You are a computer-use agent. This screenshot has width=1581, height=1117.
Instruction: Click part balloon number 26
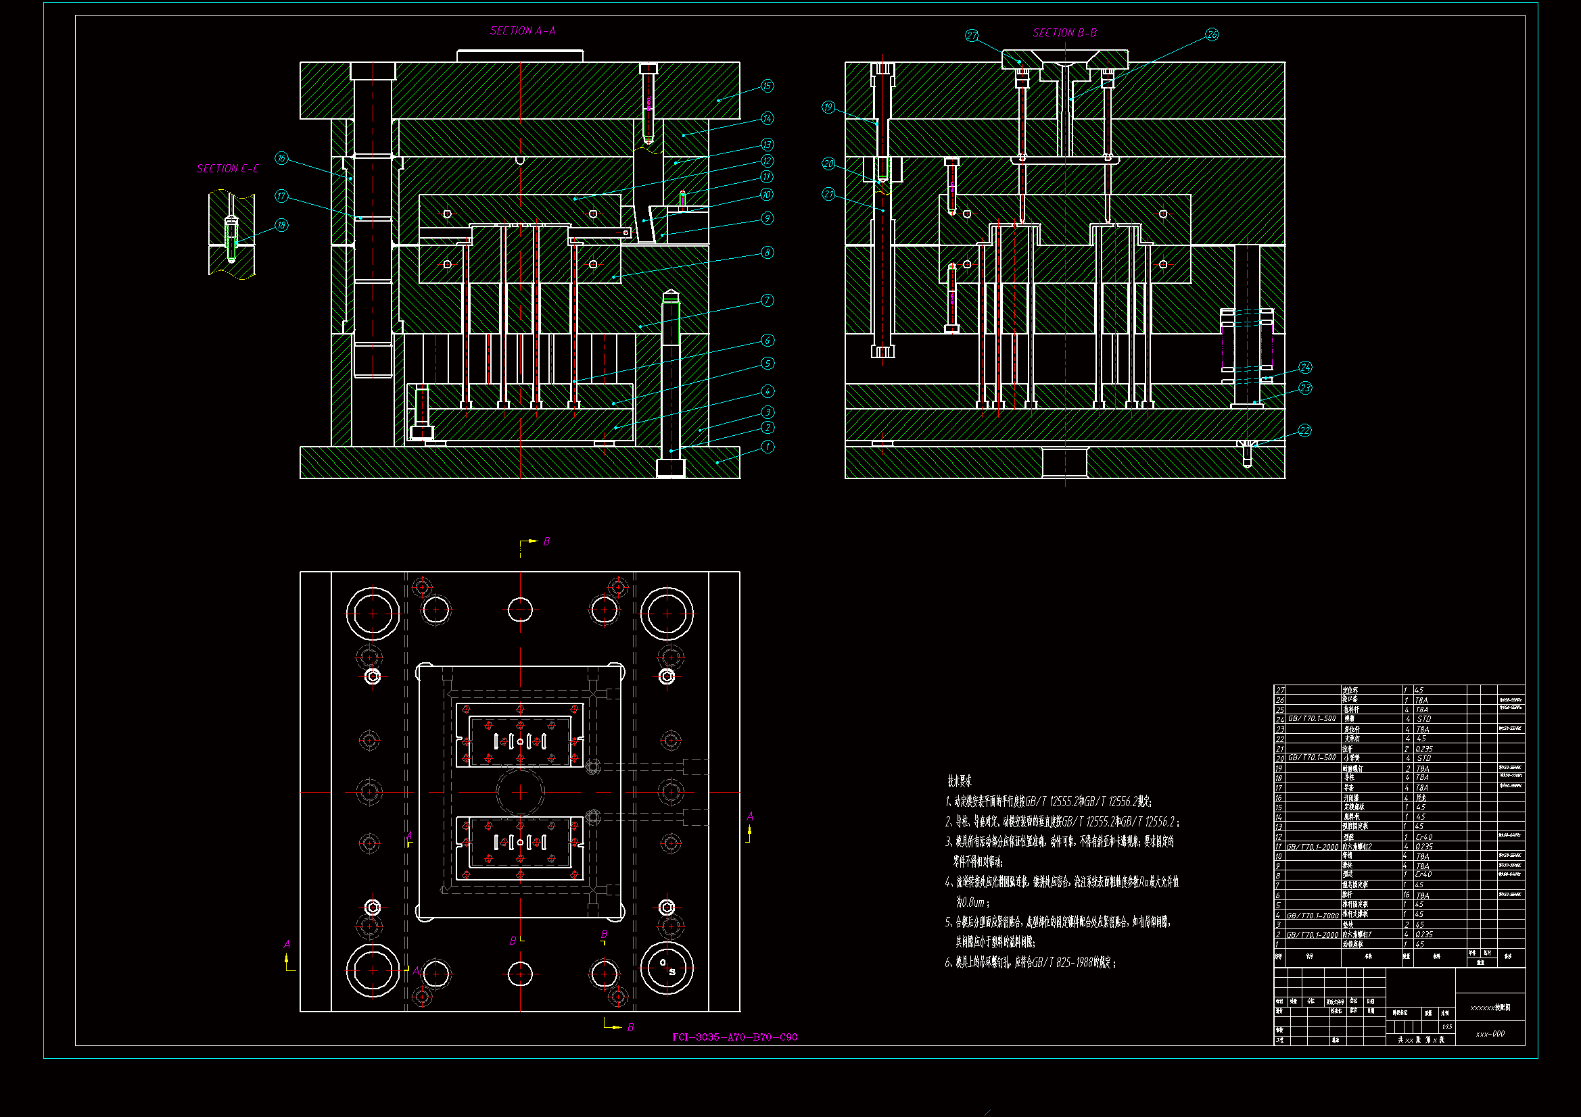click(x=1212, y=34)
